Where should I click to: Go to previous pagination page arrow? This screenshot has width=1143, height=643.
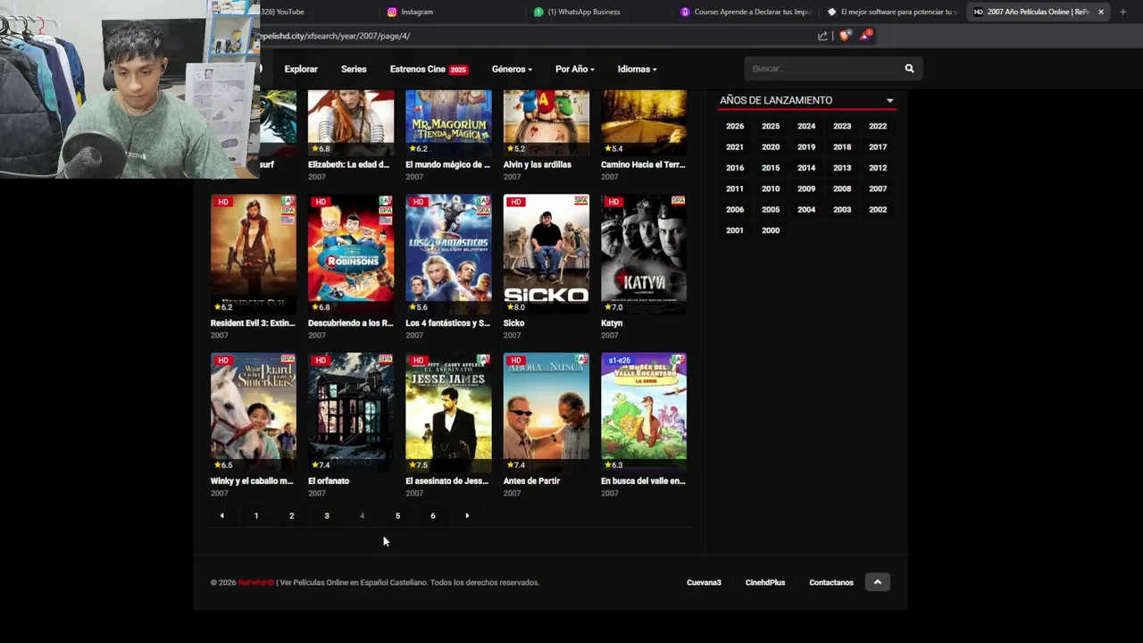(221, 515)
